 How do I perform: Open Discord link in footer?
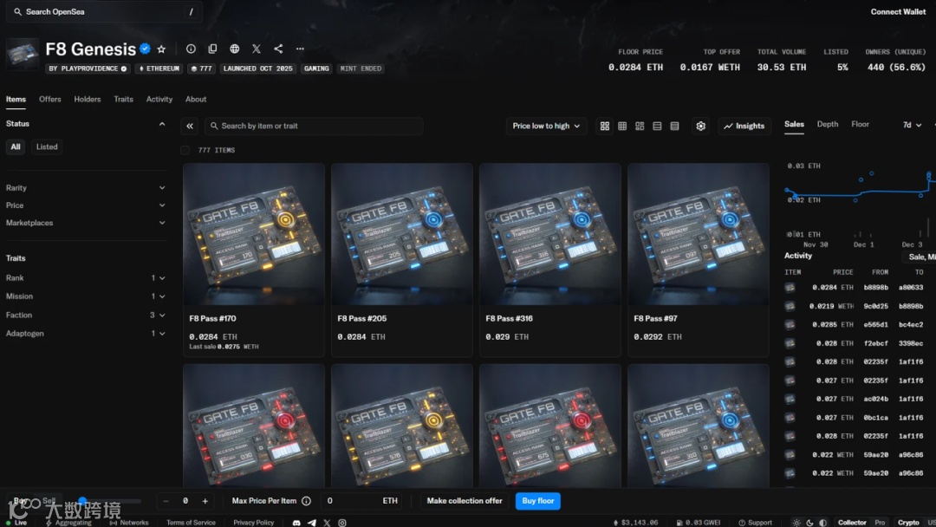pos(296,522)
